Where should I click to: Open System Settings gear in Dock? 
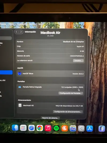click(x=81, y=129)
